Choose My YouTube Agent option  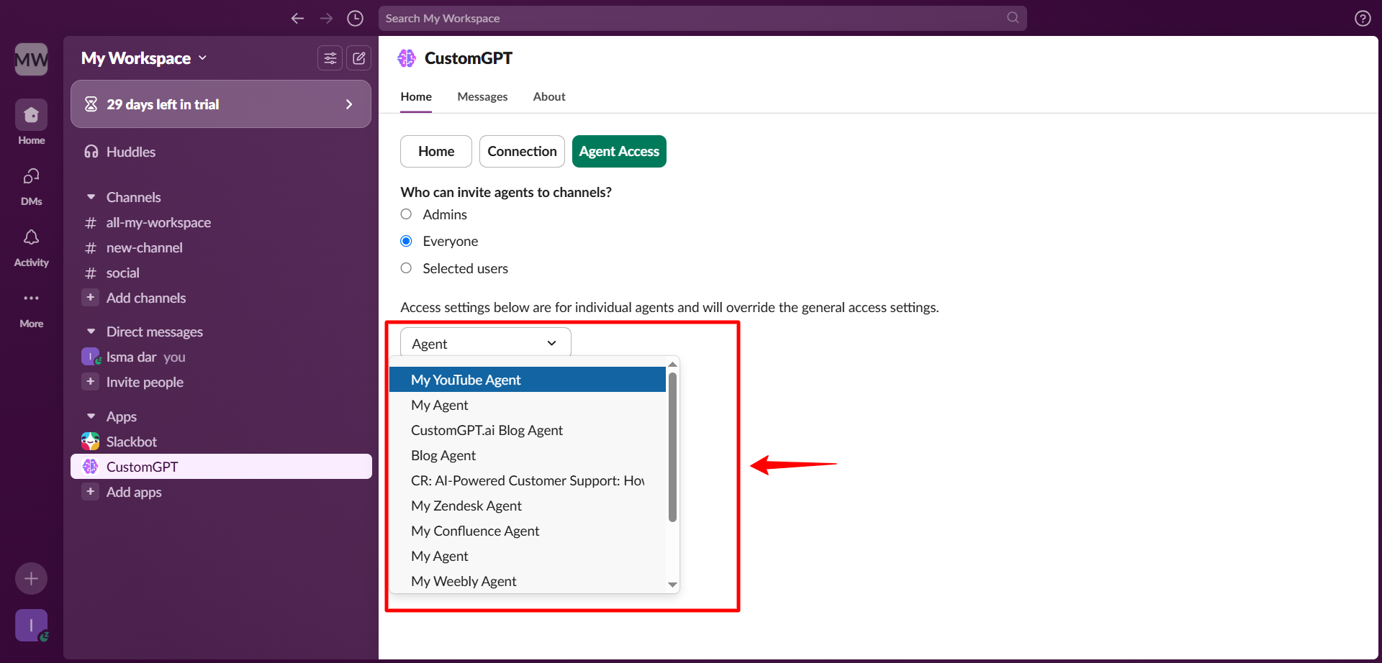(528, 380)
